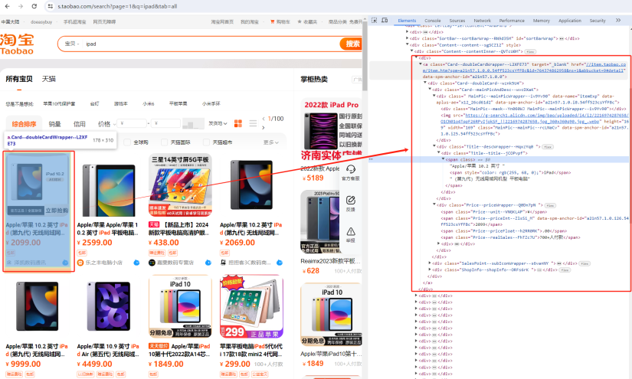The width and height of the screenshot is (632, 379).
Task: Open shopping cart 购物车 link
Action: point(280,21)
